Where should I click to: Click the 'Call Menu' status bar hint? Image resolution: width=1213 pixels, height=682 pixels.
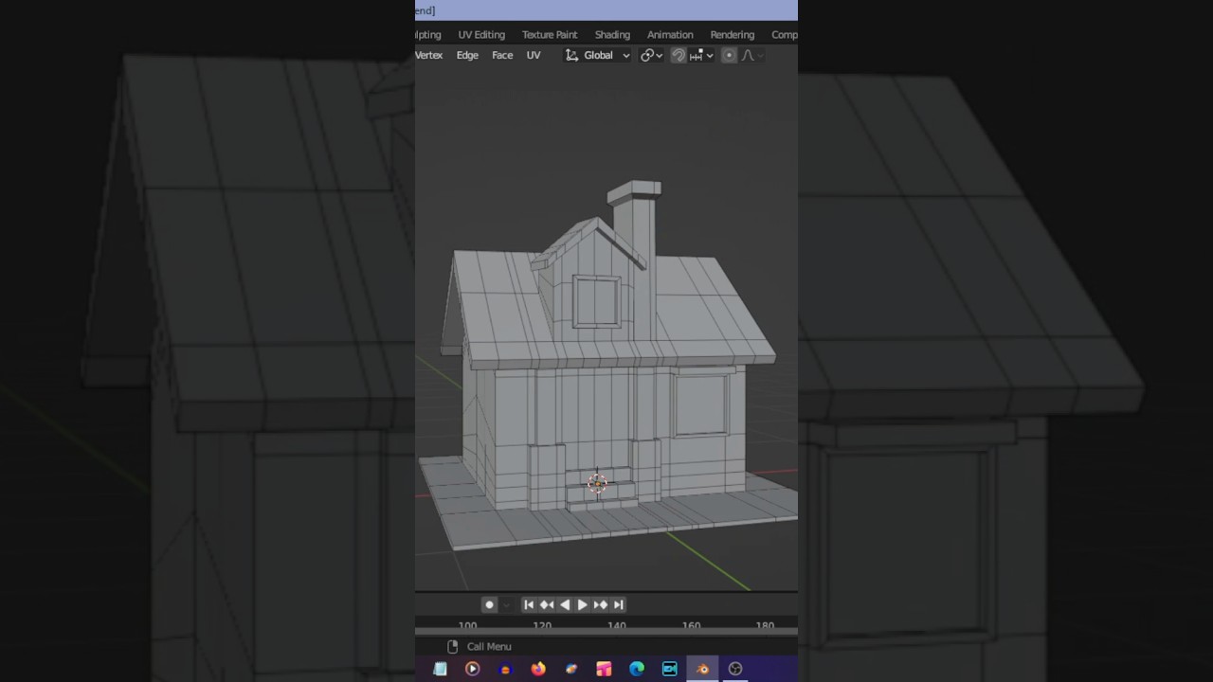click(489, 646)
